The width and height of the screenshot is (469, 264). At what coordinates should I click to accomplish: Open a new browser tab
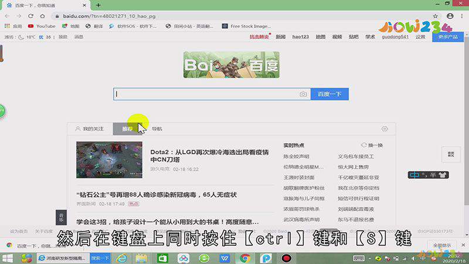tap(98, 5)
